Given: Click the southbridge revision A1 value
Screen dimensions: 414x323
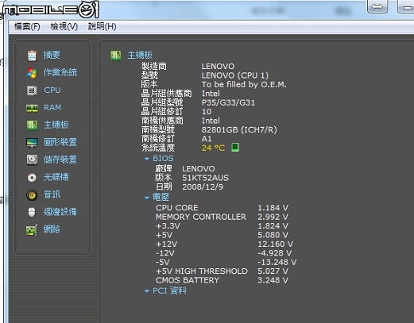Looking at the screenshot, I should [x=207, y=139].
